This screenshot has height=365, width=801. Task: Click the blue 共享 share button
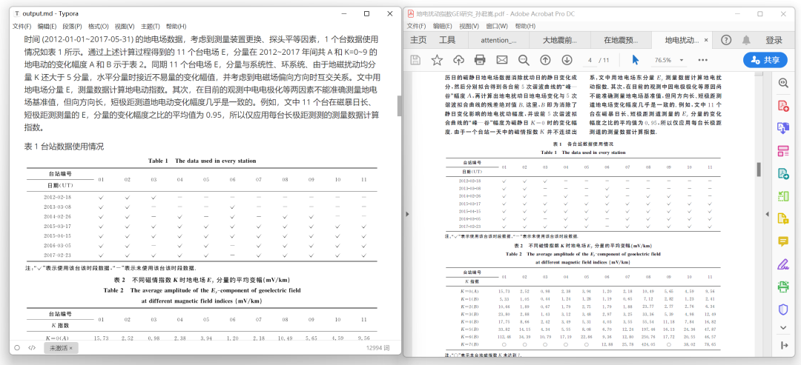tap(765, 60)
